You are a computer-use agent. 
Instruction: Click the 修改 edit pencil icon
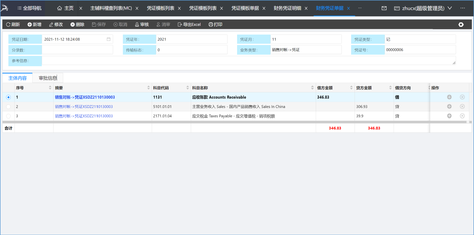51,24
